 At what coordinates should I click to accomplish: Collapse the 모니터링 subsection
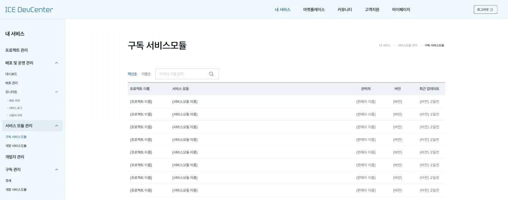56,92
